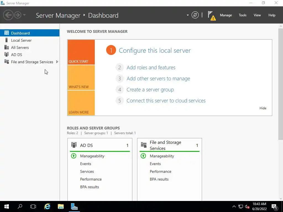Open Manageability in AD DS tile

(x=92, y=156)
